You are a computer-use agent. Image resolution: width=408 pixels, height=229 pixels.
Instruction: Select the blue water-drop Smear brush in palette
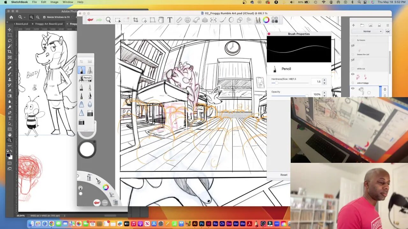point(90,104)
